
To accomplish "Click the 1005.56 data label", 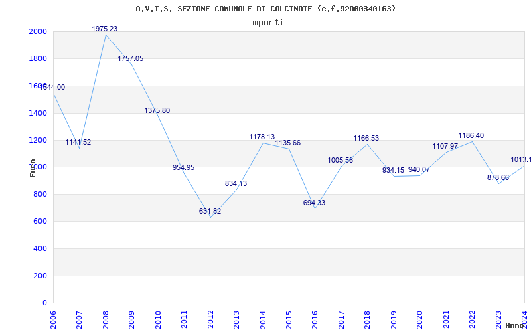I will pos(341,160).
